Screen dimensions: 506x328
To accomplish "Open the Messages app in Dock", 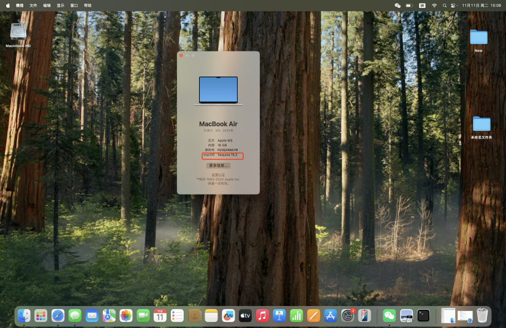I will [x=75, y=315].
